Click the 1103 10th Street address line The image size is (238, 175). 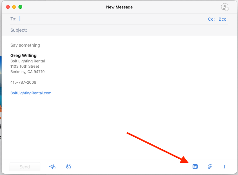click(x=25, y=66)
